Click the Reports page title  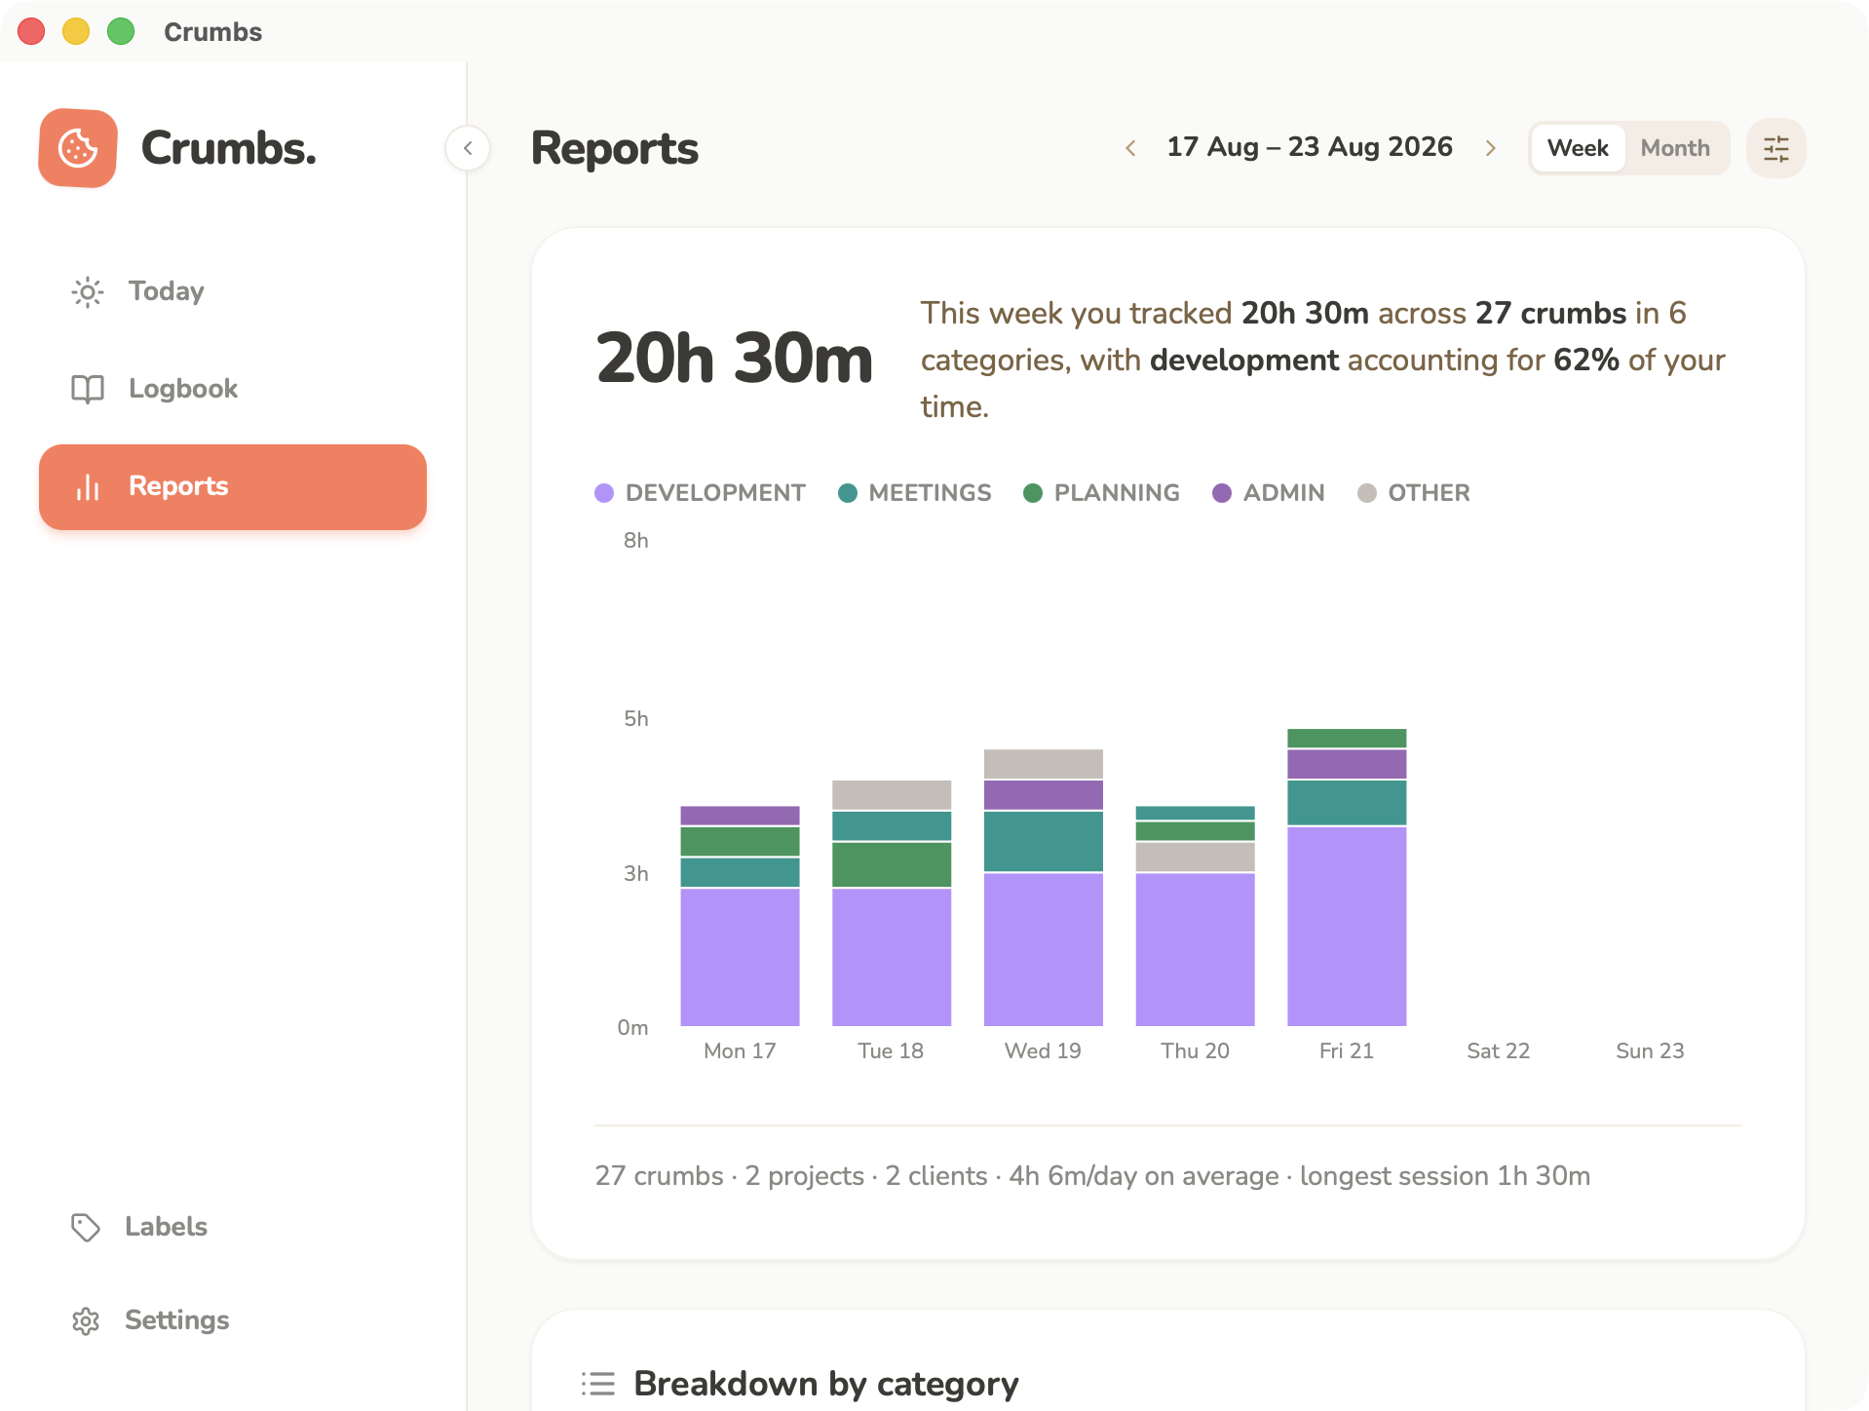tap(614, 148)
